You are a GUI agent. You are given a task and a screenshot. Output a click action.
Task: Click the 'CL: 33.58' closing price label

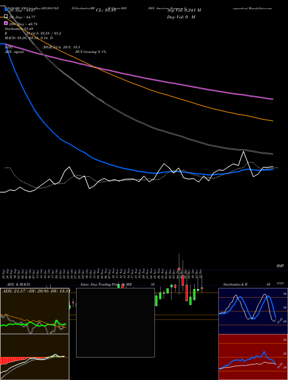pyautogui.click(x=106, y=10)
